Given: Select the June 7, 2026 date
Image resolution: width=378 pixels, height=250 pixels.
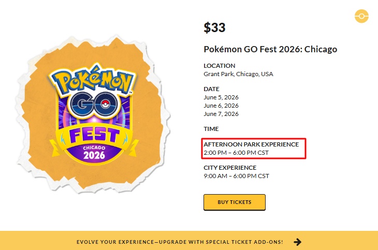Looking at the screenshot, I should pyautogui.click(x=221, y=114).
